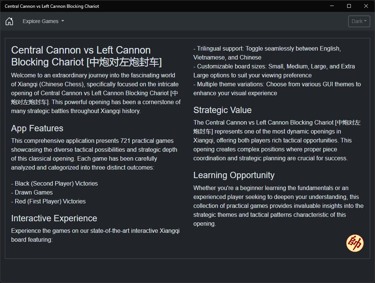Select the Strategic Value heading

pyautogui.click(x=222, y=110)
